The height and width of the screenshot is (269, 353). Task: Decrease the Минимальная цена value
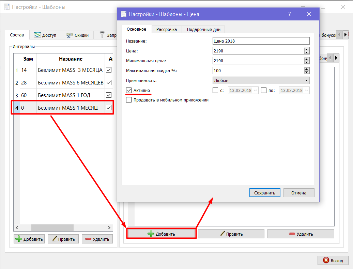pyautogui.click(x=306, y=62)
